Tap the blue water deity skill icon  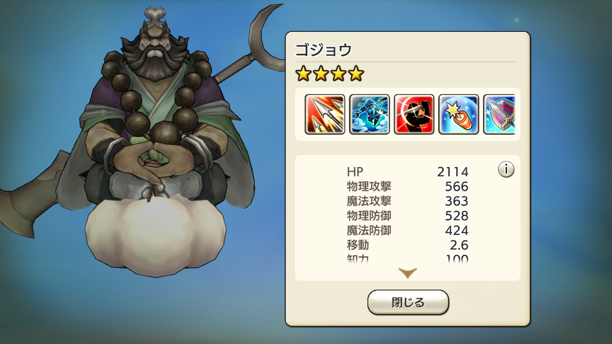(x=369, y=114)
